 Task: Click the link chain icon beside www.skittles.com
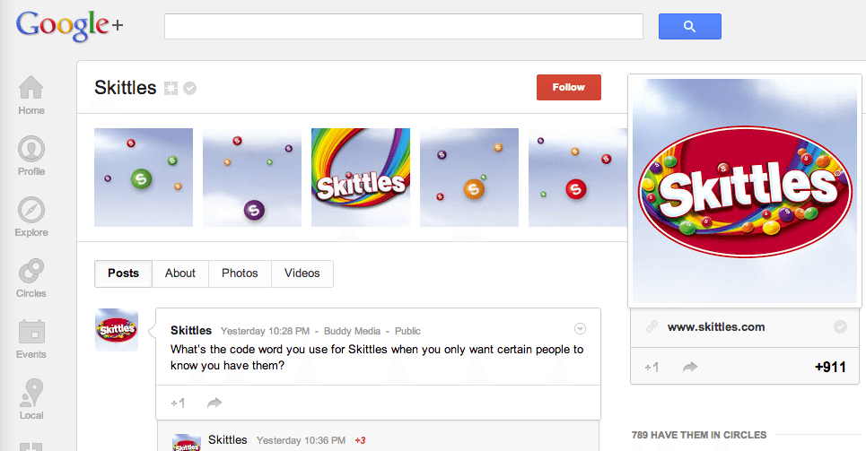pyautogui.click(x=652, y=326)
